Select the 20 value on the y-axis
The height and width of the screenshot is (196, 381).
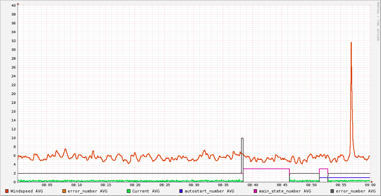point(13,94)
